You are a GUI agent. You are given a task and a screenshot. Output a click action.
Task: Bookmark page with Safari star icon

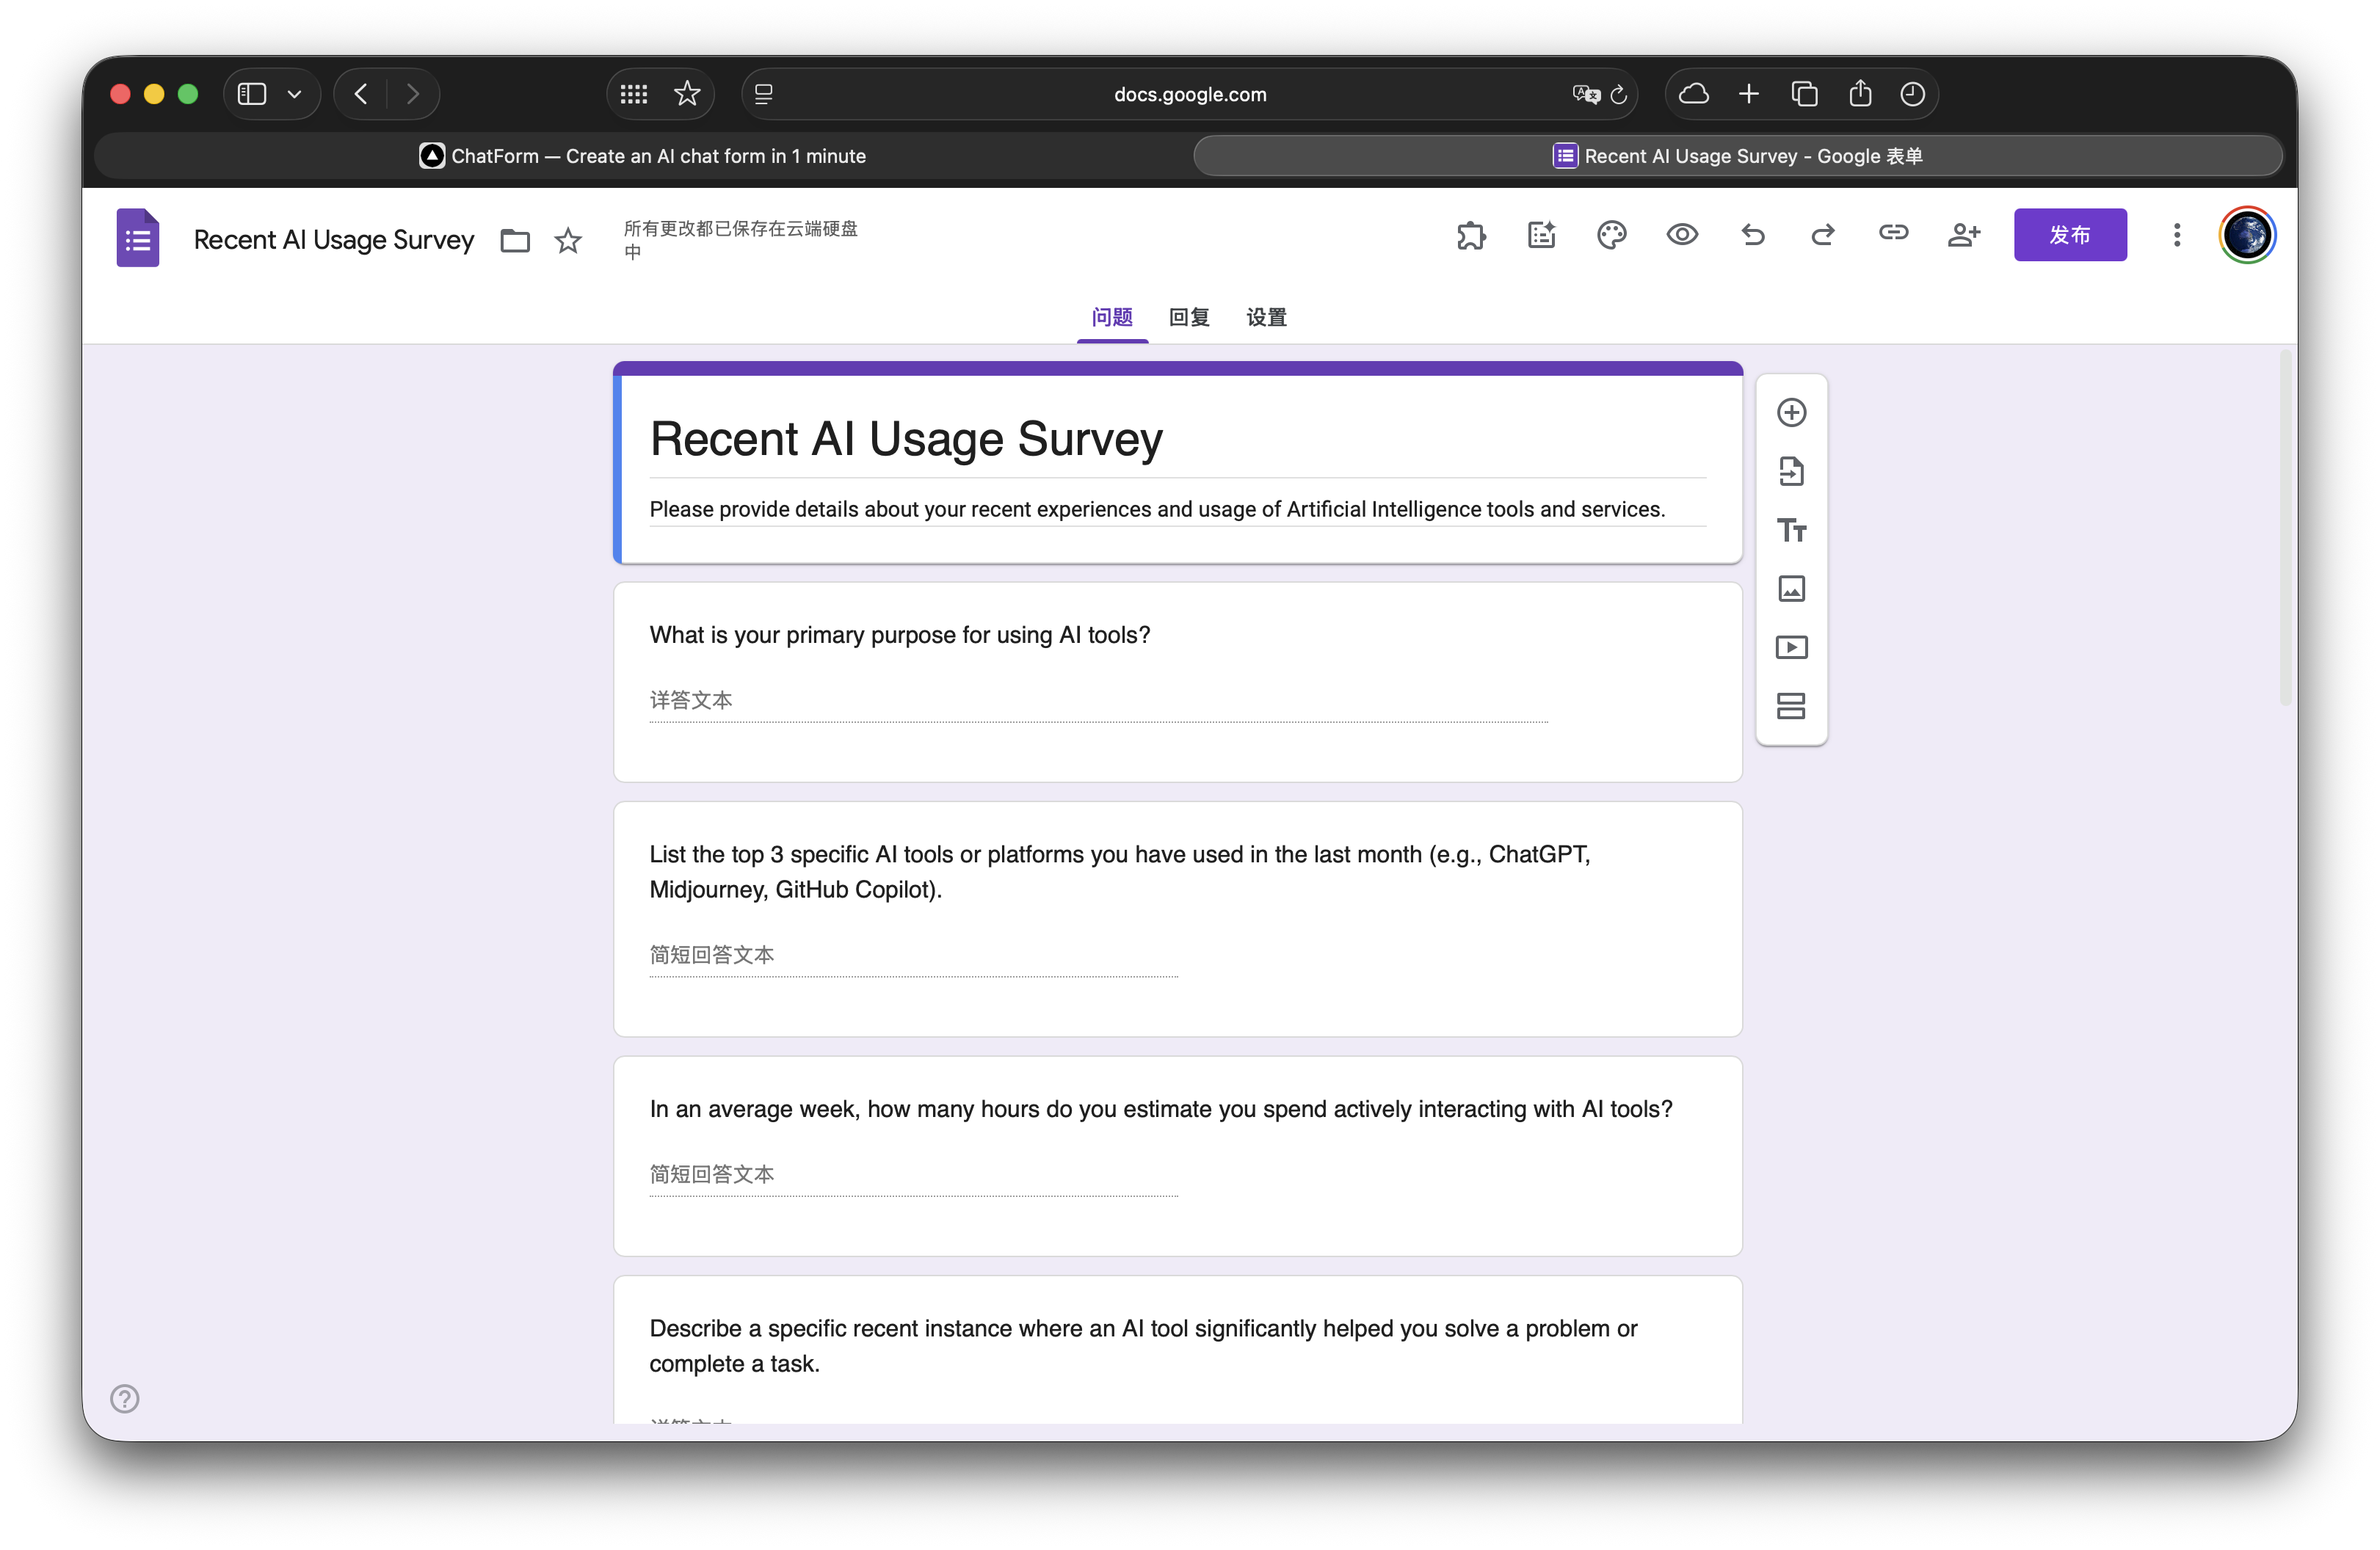pos(687,94)
